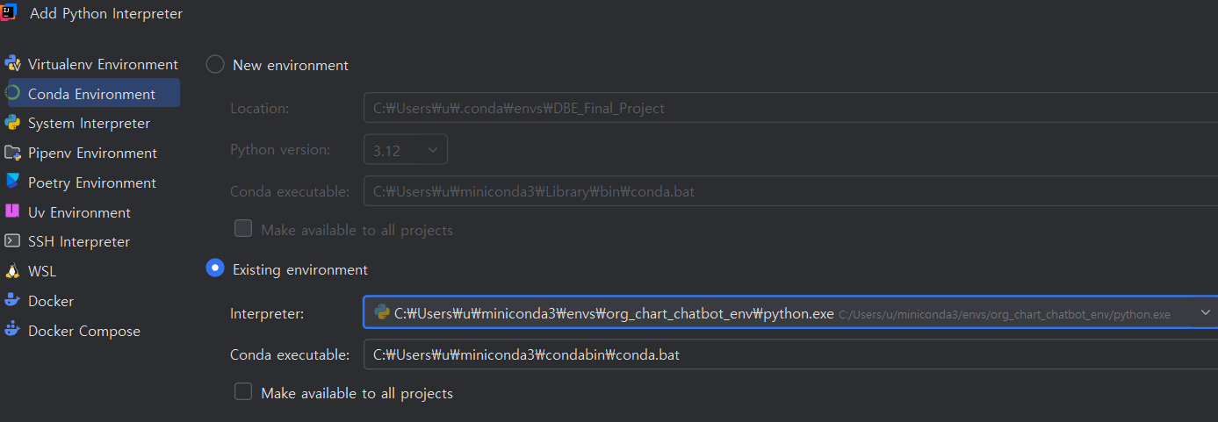Click the Location path field
The height and width of the screenshot is (422, 1218).
[x=790, y=109]
